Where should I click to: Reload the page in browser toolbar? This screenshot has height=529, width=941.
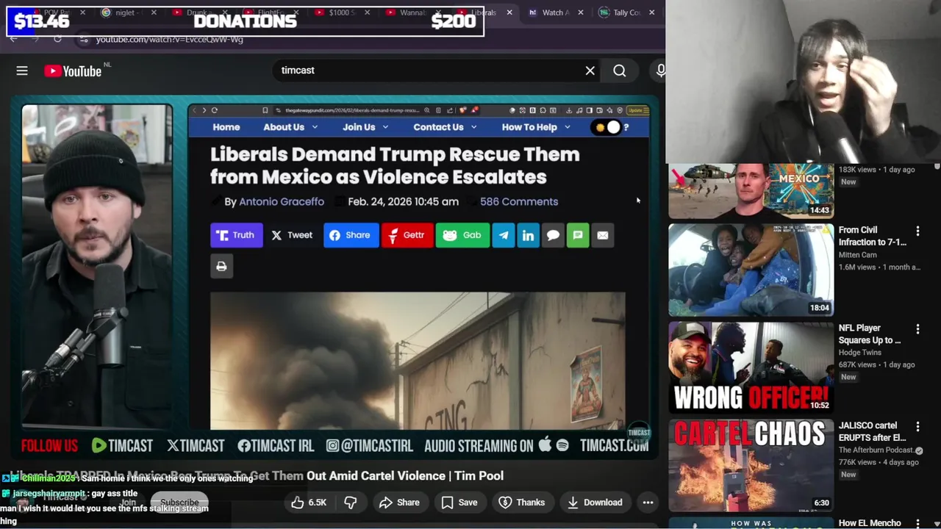click(57, 39)
